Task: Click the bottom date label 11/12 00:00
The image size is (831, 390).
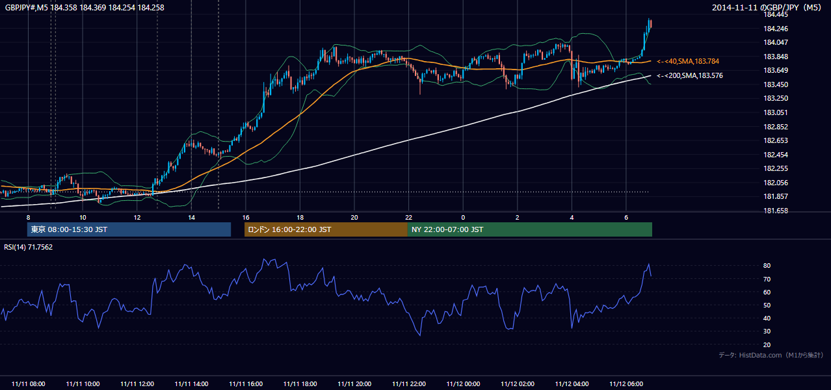Action: 463,384
